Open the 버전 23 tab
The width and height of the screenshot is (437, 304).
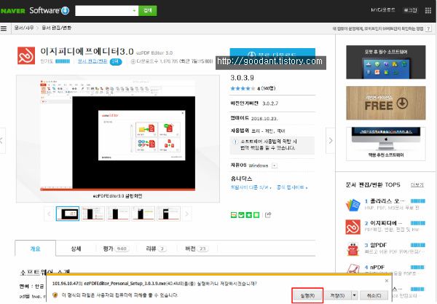tap(197, 249)
